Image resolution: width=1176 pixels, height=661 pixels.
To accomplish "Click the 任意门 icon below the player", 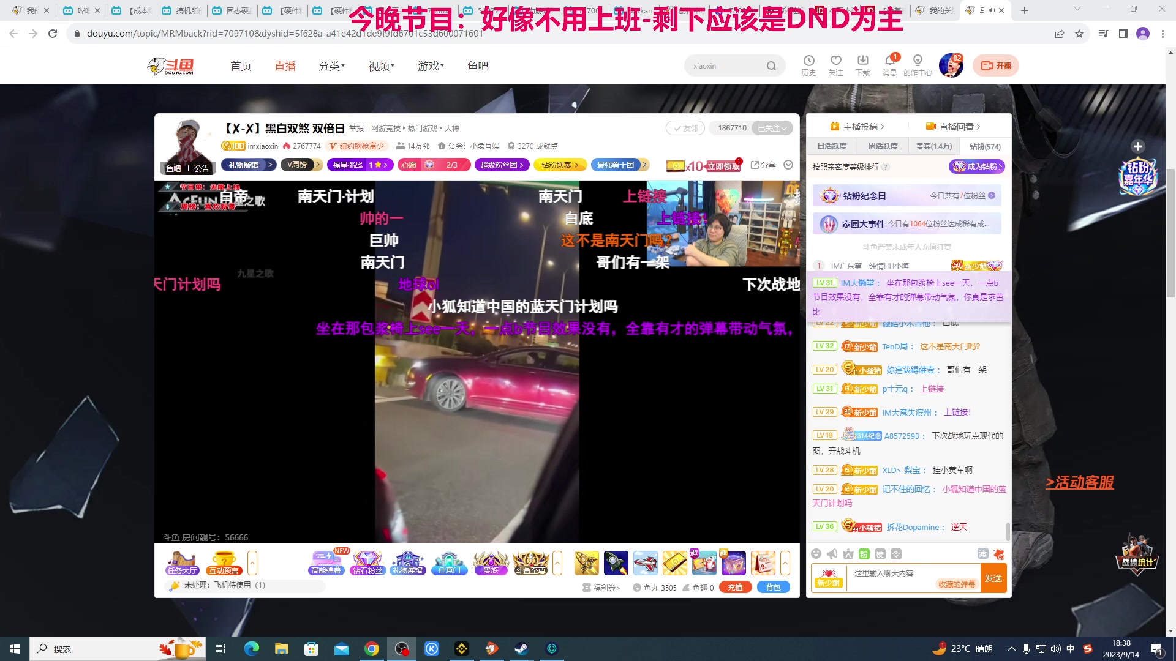I will (x=449, y=560).
